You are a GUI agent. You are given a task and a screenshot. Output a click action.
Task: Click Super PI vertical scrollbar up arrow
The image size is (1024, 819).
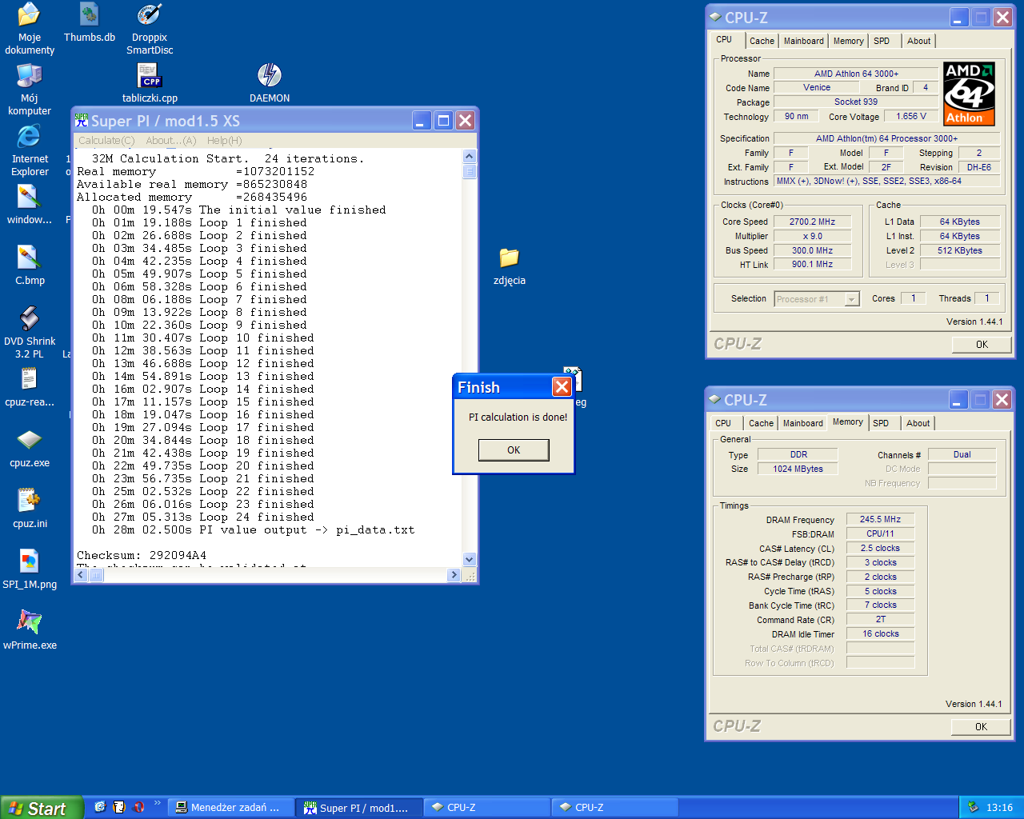pos(470,157)
